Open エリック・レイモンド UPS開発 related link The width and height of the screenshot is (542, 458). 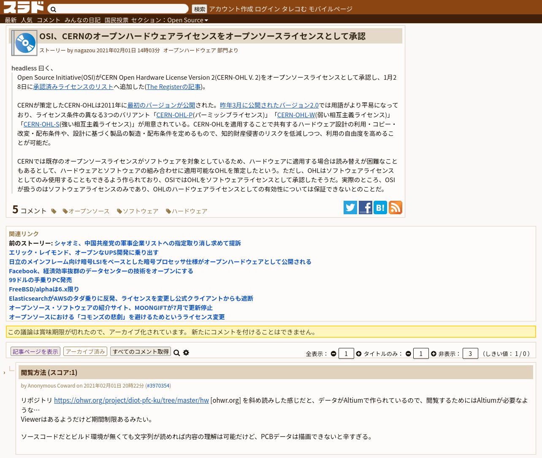84,253
